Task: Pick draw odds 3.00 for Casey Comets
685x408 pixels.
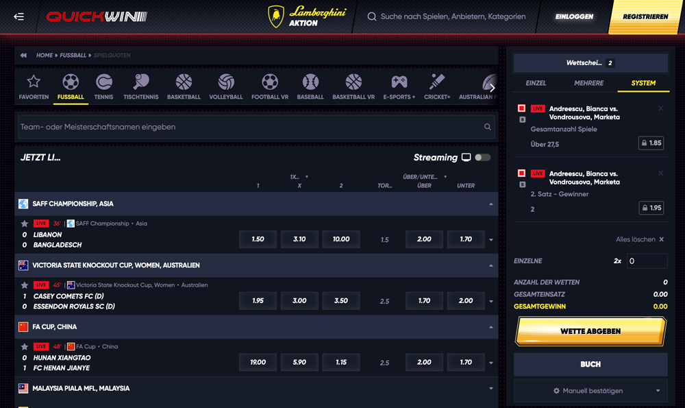Action: [x=299, y=301]
